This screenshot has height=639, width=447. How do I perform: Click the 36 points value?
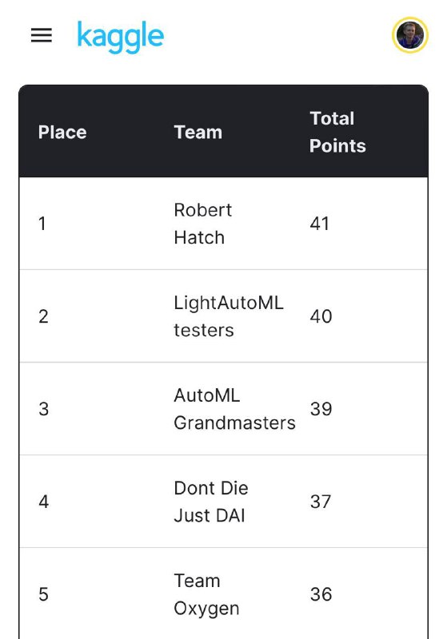(321, 594)
